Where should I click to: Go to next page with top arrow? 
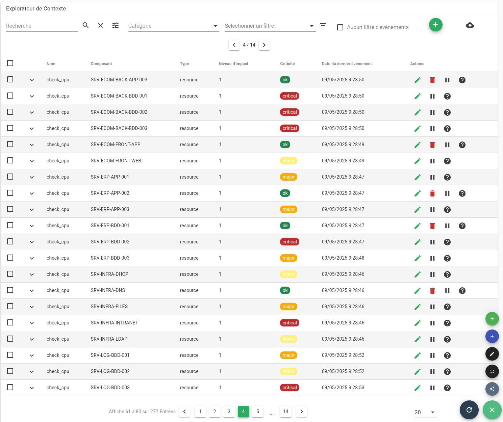tap(264, 45)
